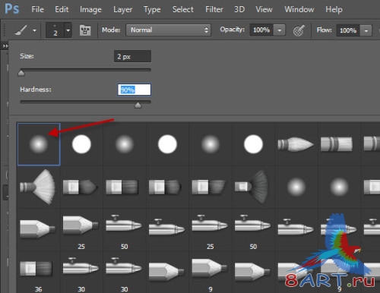380x293 pixels.
Task: Open the Mode dropdown showing Normal
Action: [168, 30]
